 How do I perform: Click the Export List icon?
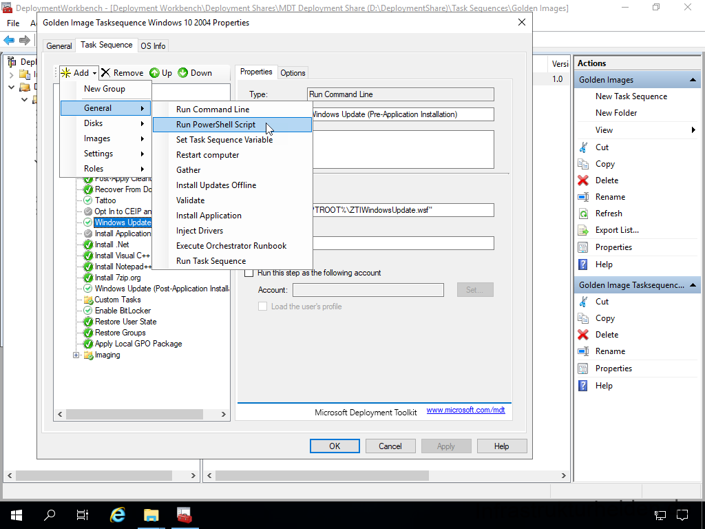pos(583,230)
